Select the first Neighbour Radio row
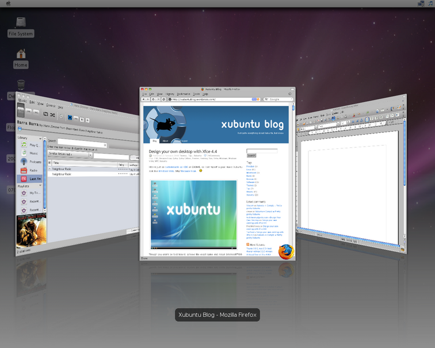Viewport: 435px width, 348px height. [x=93, y=169]
